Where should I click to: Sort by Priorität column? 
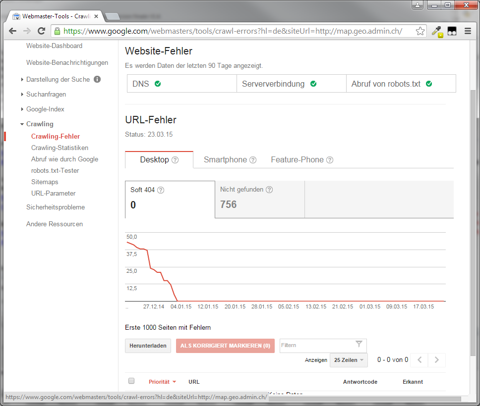pos(162,382)
